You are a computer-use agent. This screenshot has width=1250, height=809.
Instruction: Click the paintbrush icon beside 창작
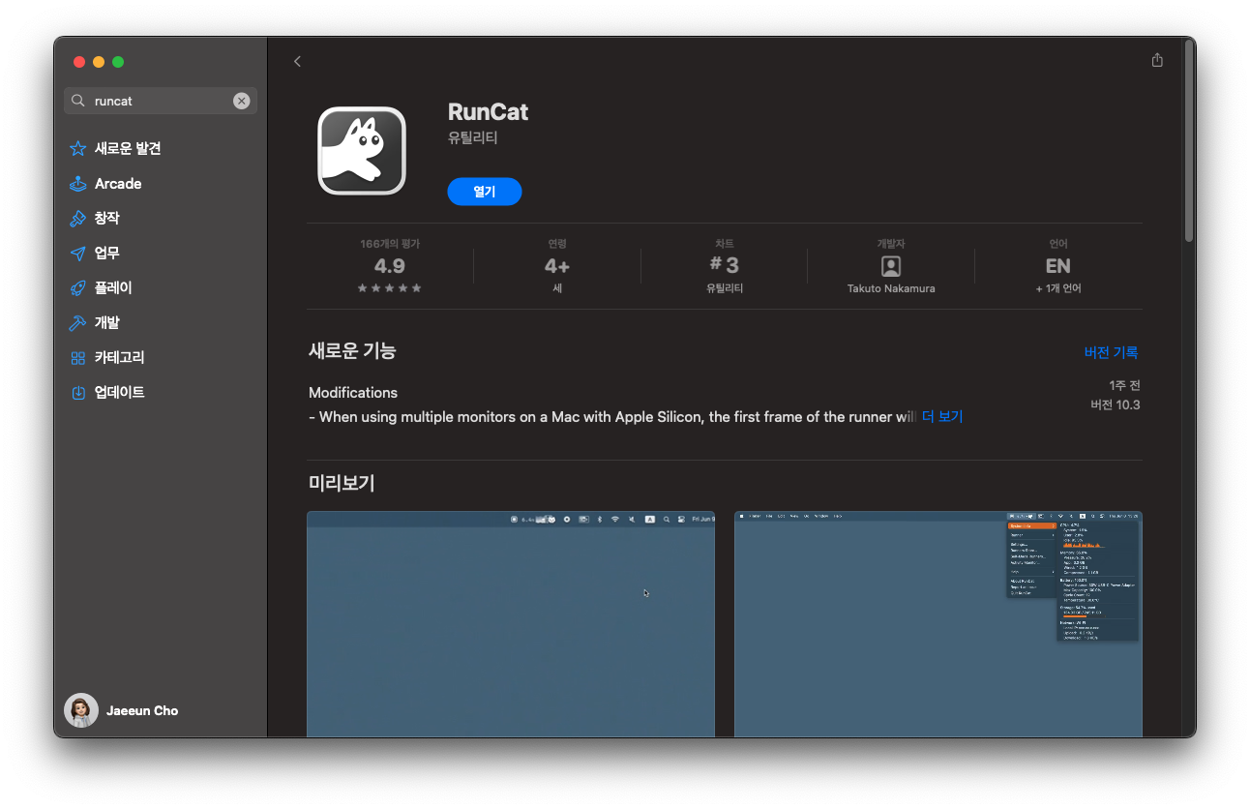pyautogui.click(x=78, y=219)
